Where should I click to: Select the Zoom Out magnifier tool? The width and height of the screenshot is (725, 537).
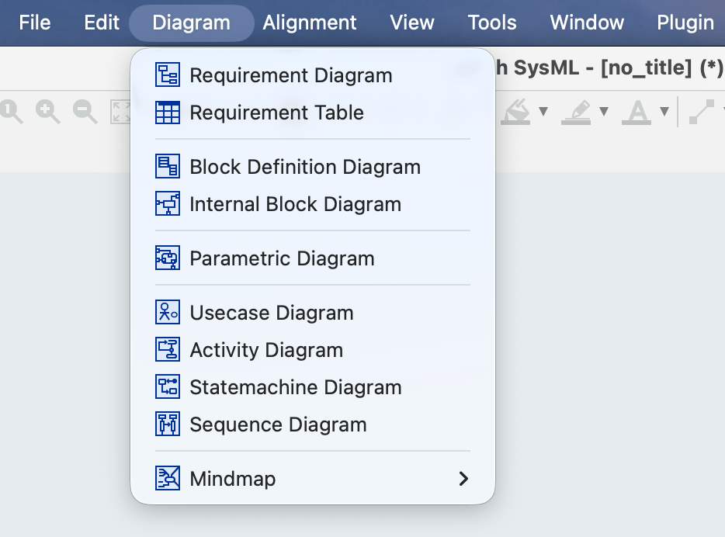[82, 108]
